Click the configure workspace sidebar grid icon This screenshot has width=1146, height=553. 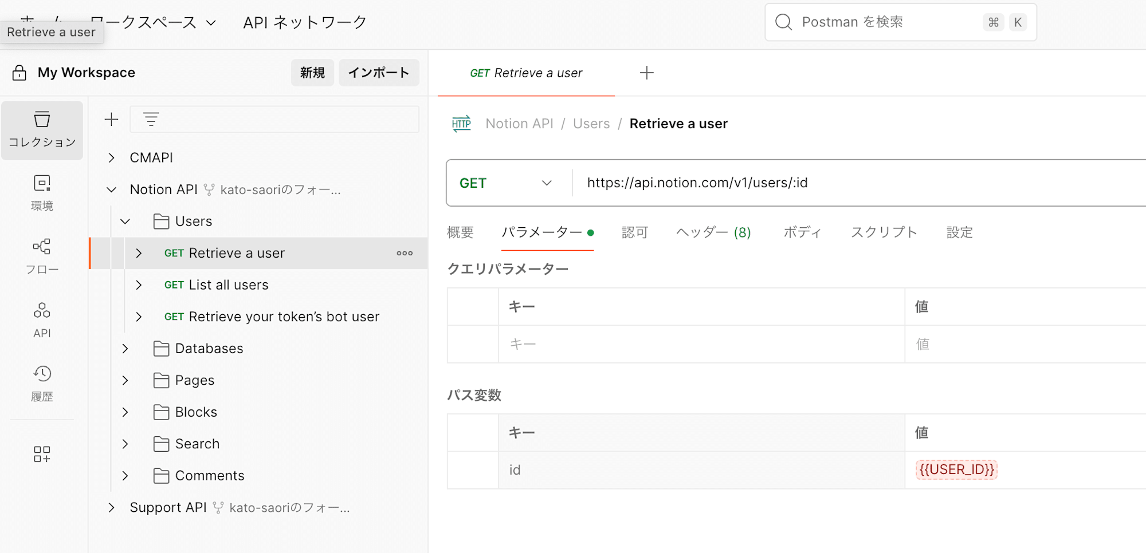pos(42,455)
